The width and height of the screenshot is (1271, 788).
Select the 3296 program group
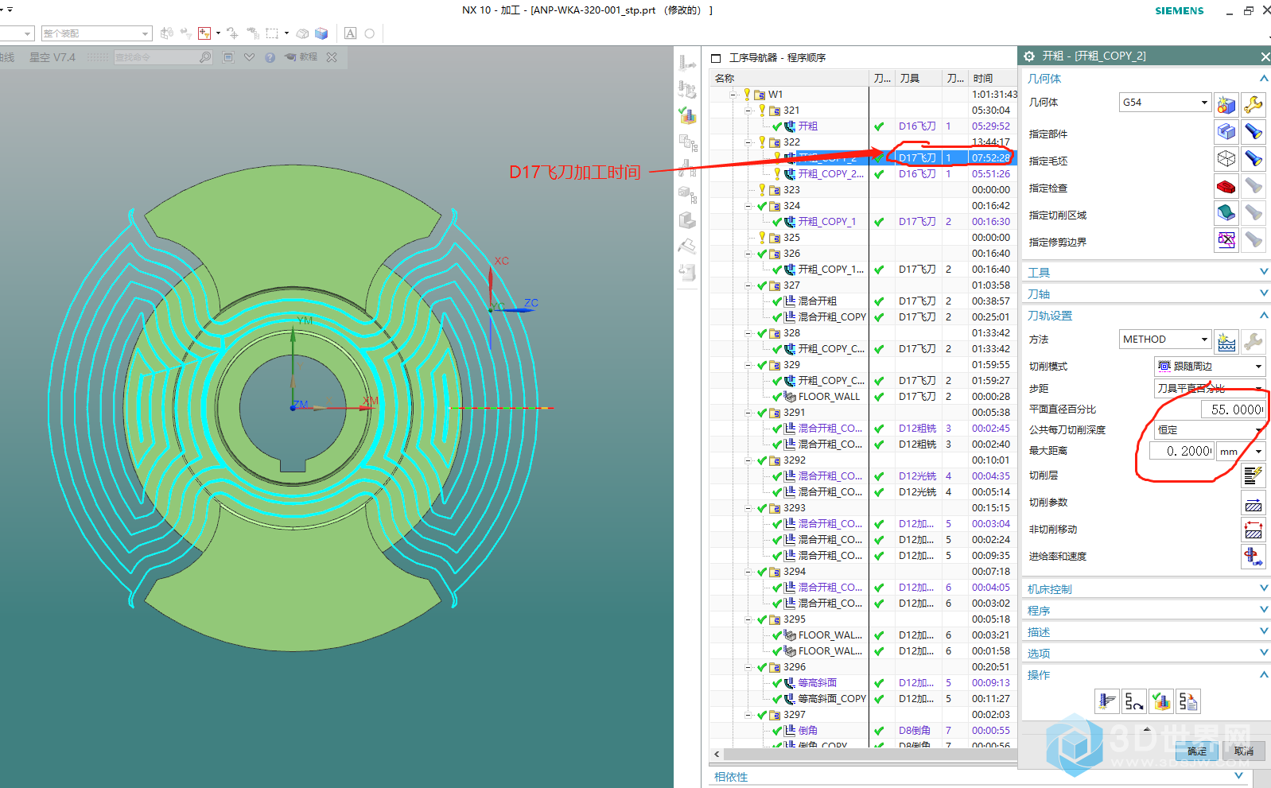tap(794, 666)
